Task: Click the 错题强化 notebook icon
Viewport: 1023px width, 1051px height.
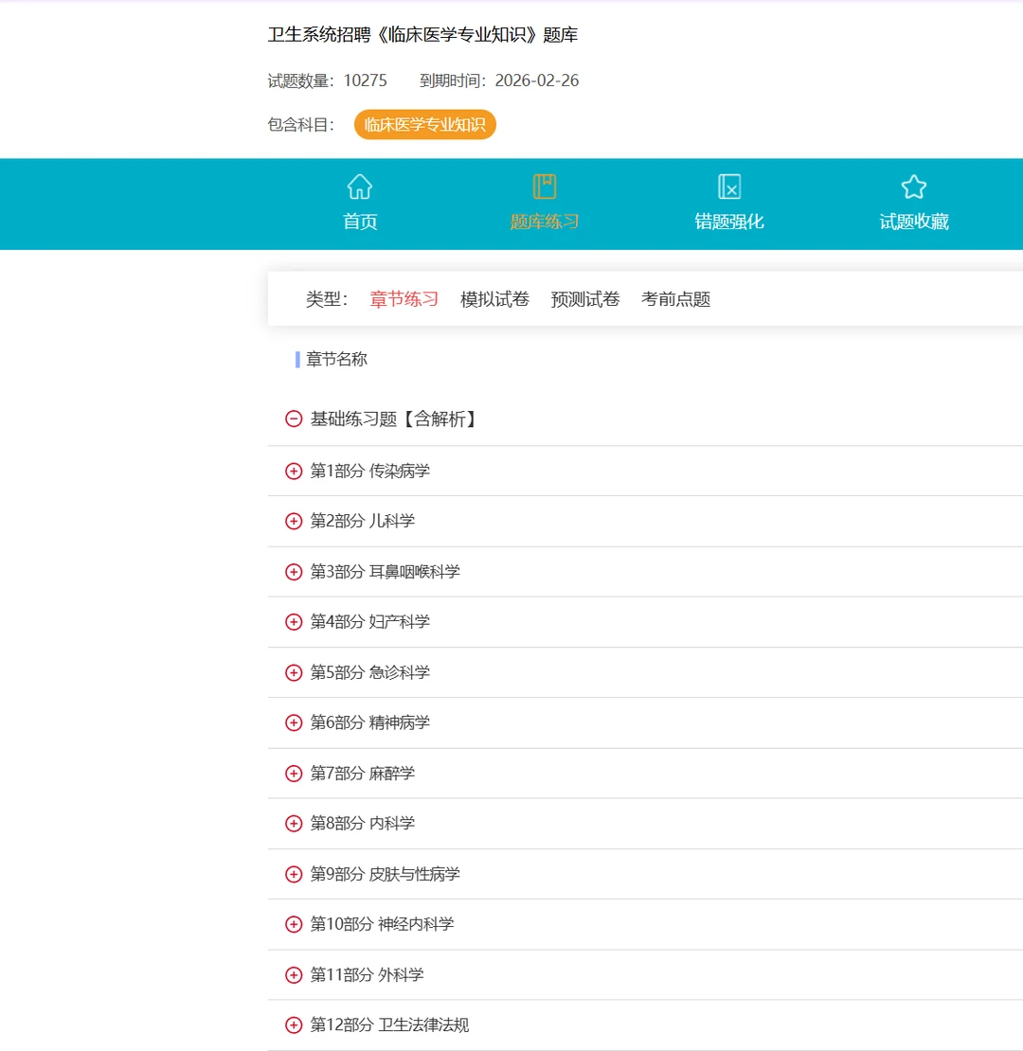Action: (x=729, y=187)
